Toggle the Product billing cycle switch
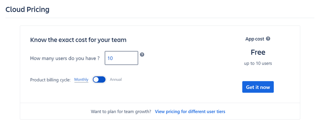The image size is (330, 125). click(x=99, y=79)
